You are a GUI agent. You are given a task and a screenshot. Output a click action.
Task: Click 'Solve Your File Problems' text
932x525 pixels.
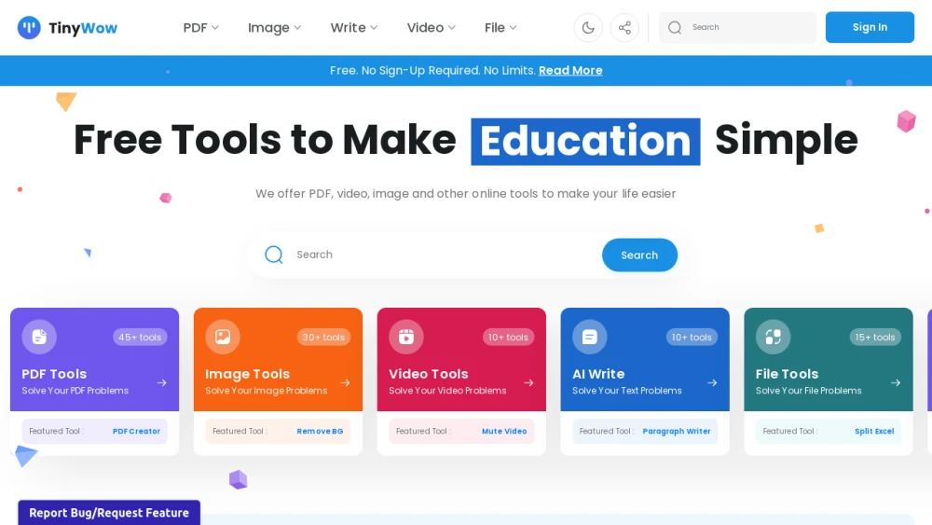point(808,391)
